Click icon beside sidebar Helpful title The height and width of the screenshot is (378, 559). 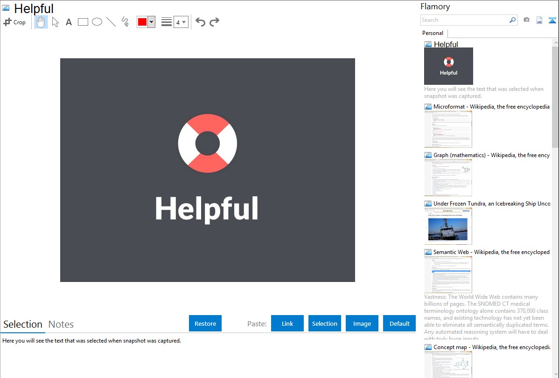point(428,45)
